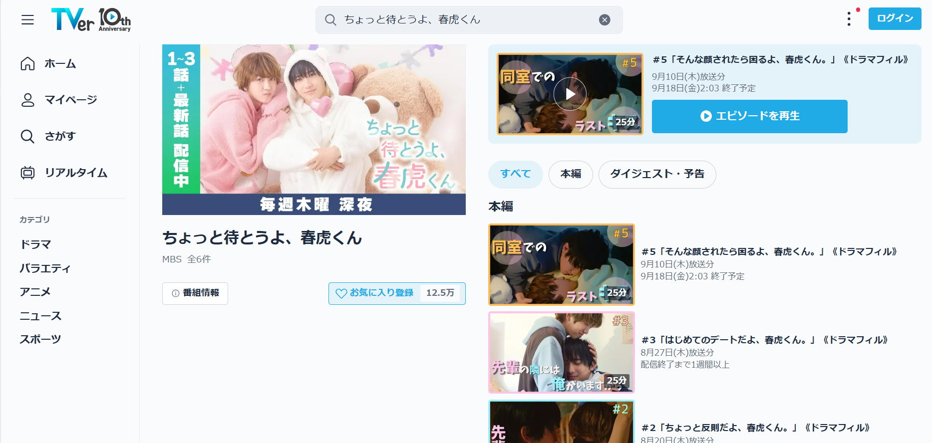The image size is (932, 443).
Task: Click the マイページ person icon
Action: pos(27,100)
